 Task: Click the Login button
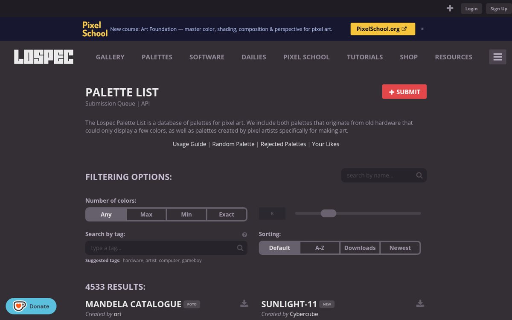[x=471, y=9]
